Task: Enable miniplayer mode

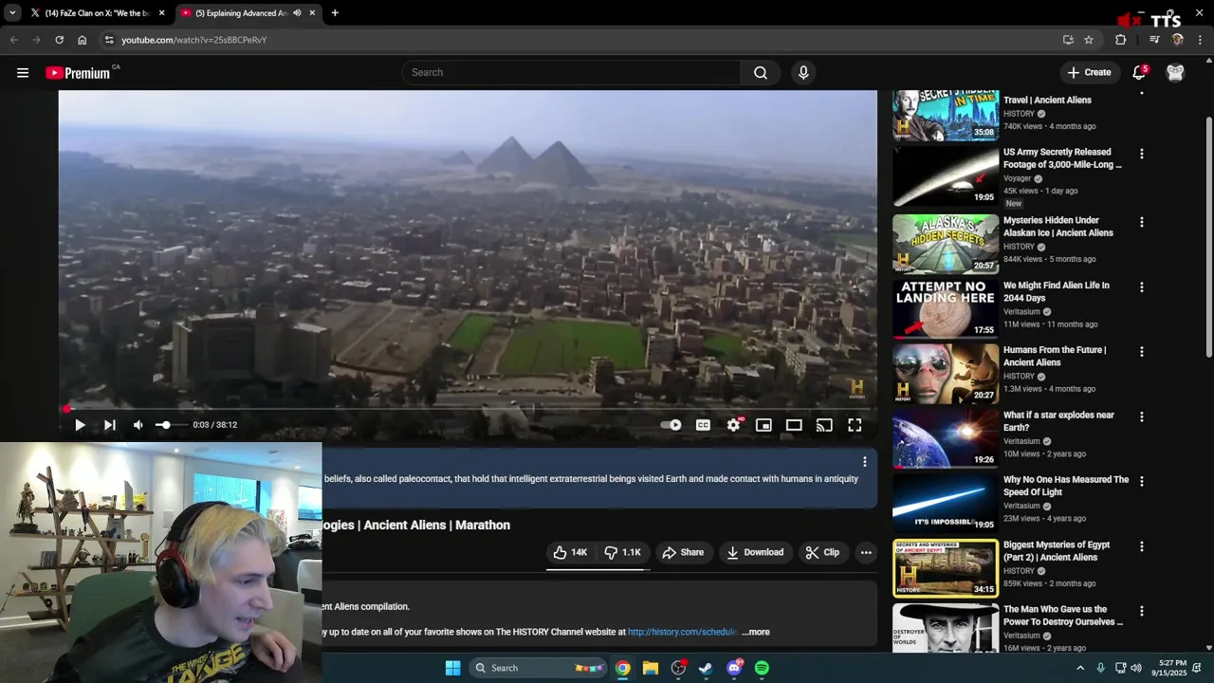Action: tap(763, 425)
